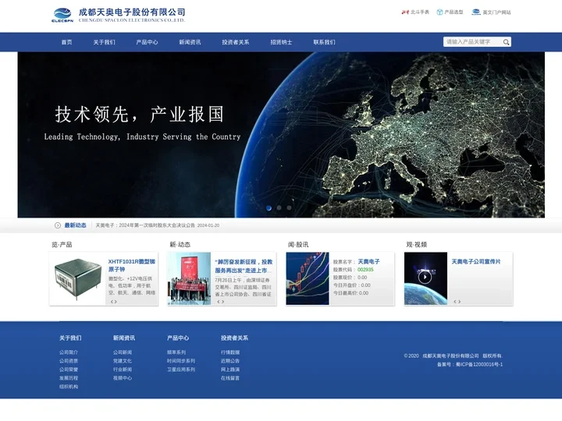
Task: Click next arrow in 观·视频 card
Action: (459, 302)
